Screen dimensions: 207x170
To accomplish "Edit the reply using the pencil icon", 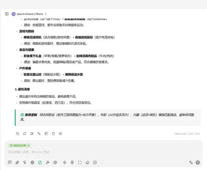I will pyautogui.click(x=46, y=134).
